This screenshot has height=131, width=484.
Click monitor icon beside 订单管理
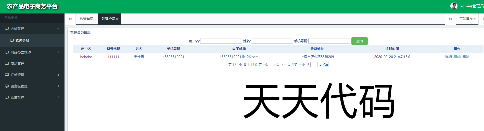(7, 75)
